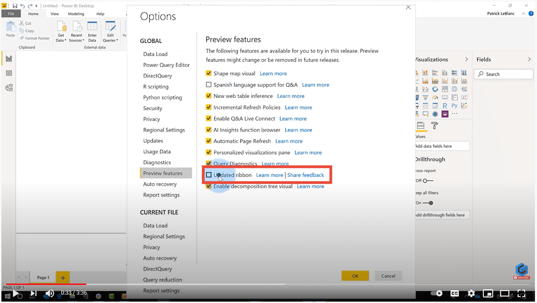
Task: Open Data view in left sidebar
Action: [9, 73]
